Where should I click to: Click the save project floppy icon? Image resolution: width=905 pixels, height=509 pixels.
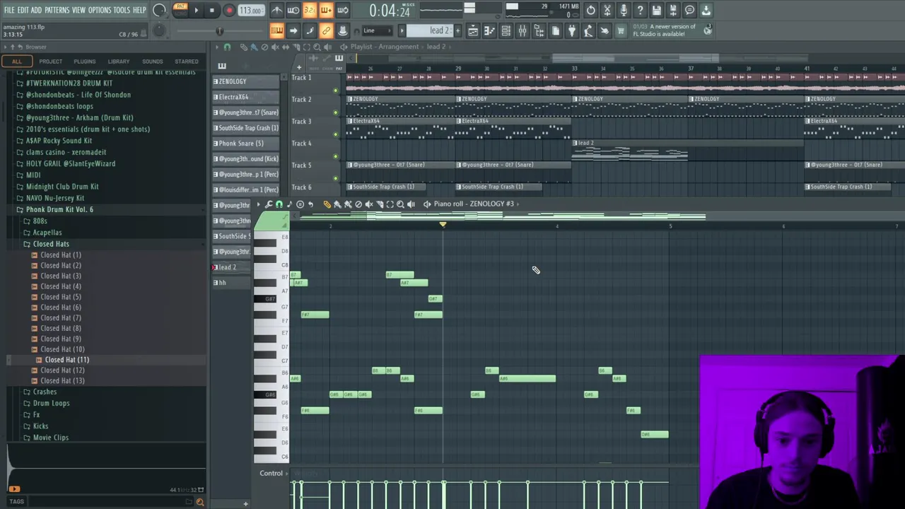[657, 10]
